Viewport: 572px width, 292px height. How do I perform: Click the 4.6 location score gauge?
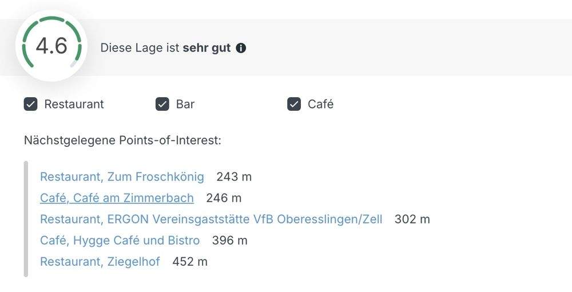tap(51, 46)
